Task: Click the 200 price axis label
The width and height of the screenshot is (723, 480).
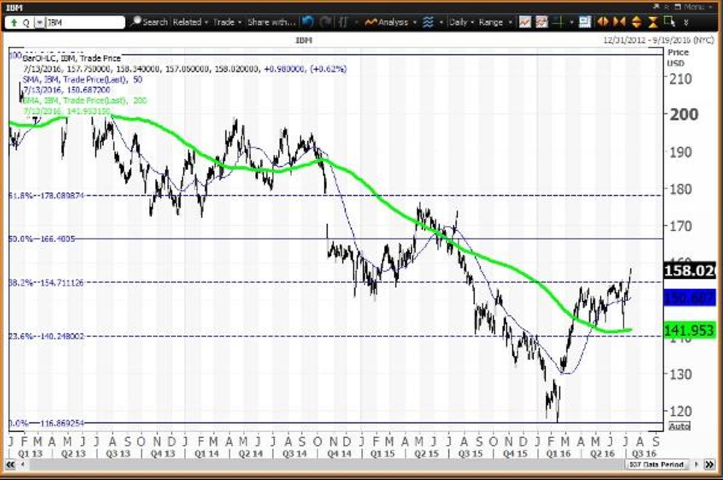Action: [x=684, y=114]
